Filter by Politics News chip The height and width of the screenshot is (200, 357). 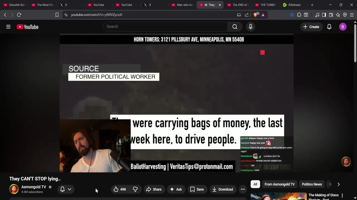[312, 184]
